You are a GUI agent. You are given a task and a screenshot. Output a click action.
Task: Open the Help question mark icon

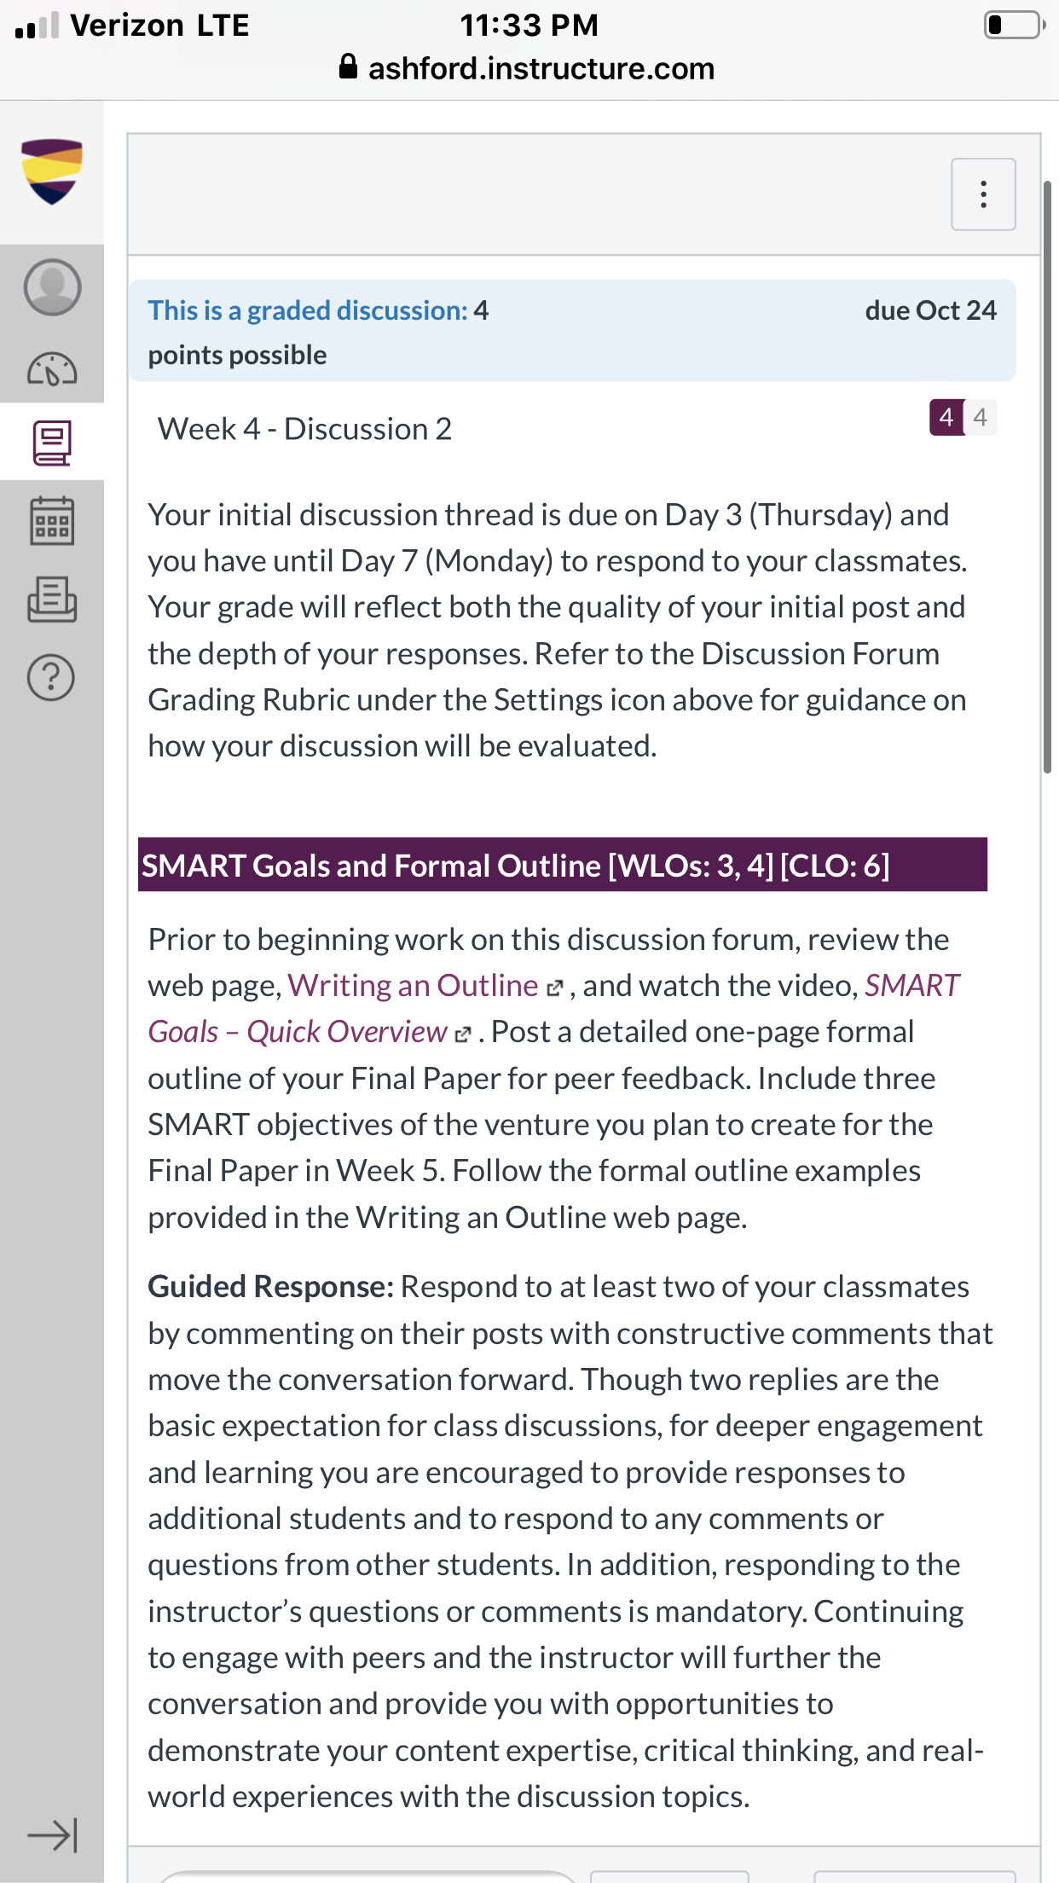coord(52,678)
